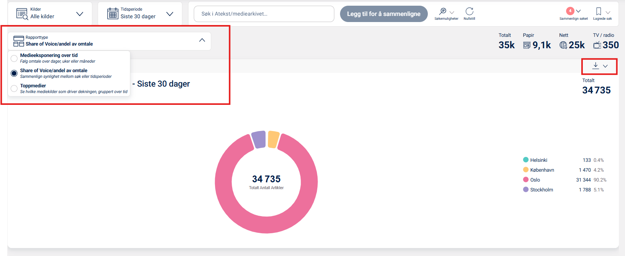This screenshot has width=625, height=256.
Task: Click the Papir 9,1k value
Action: [x=542, y=45]
